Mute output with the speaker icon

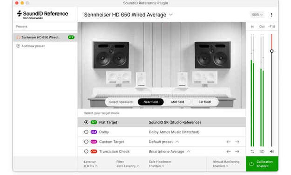pyautogui.click(x=271, y=151)
